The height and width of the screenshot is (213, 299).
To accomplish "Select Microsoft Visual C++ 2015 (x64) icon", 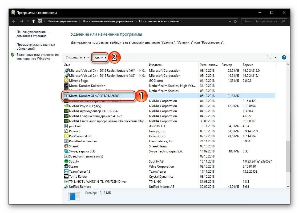I will coord(66,70).
